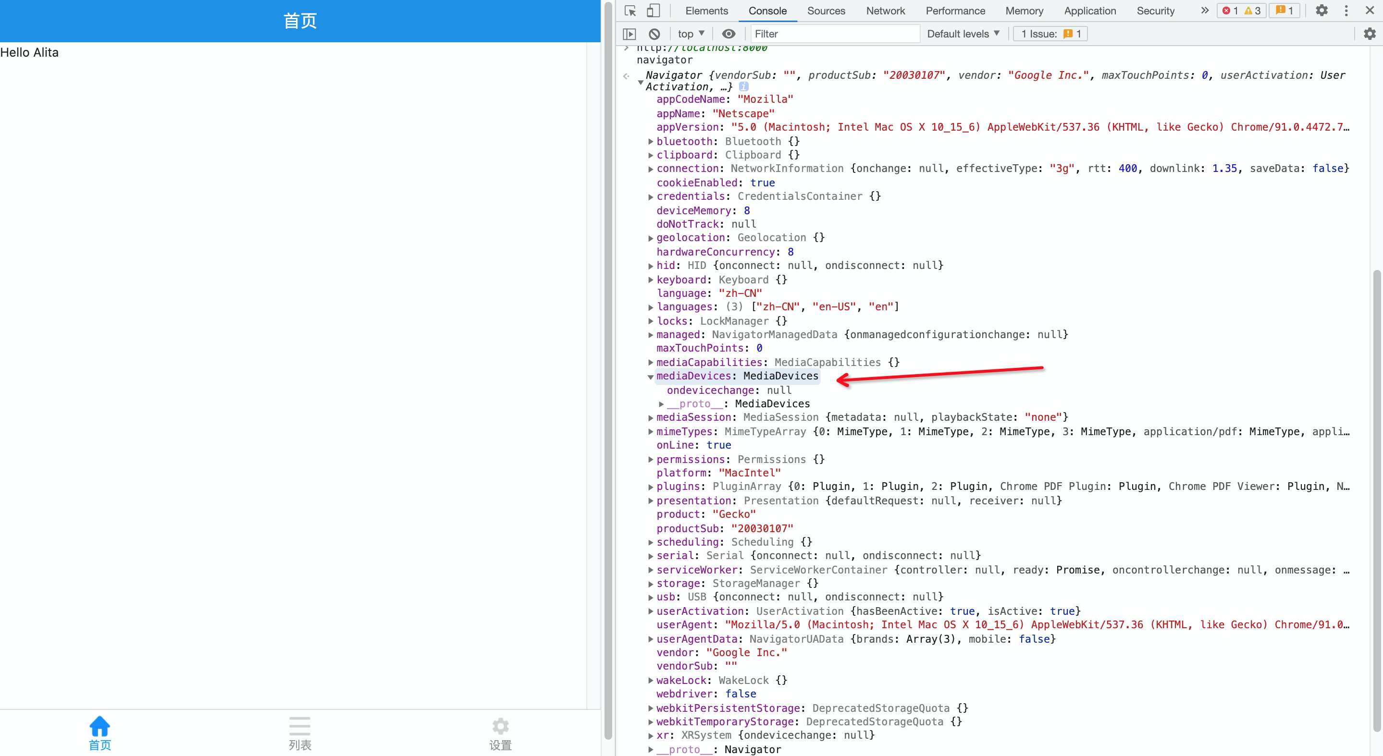Toggle the device toolbar icon
Image resolution: width=1383 pixels, height=756 pixels.
coord(653,11)
